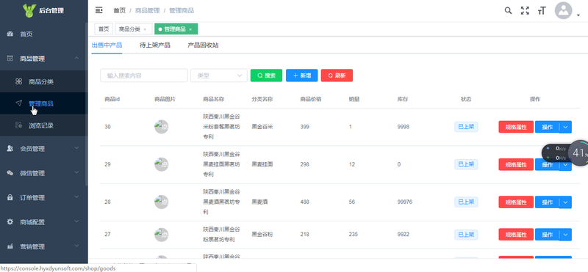
Task: Switch to the 待上架产品 tab
Action: [x=155, y=45]
